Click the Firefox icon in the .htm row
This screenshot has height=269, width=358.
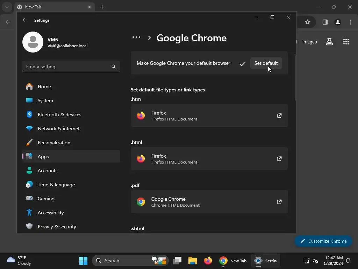click(x=141, y=116)
